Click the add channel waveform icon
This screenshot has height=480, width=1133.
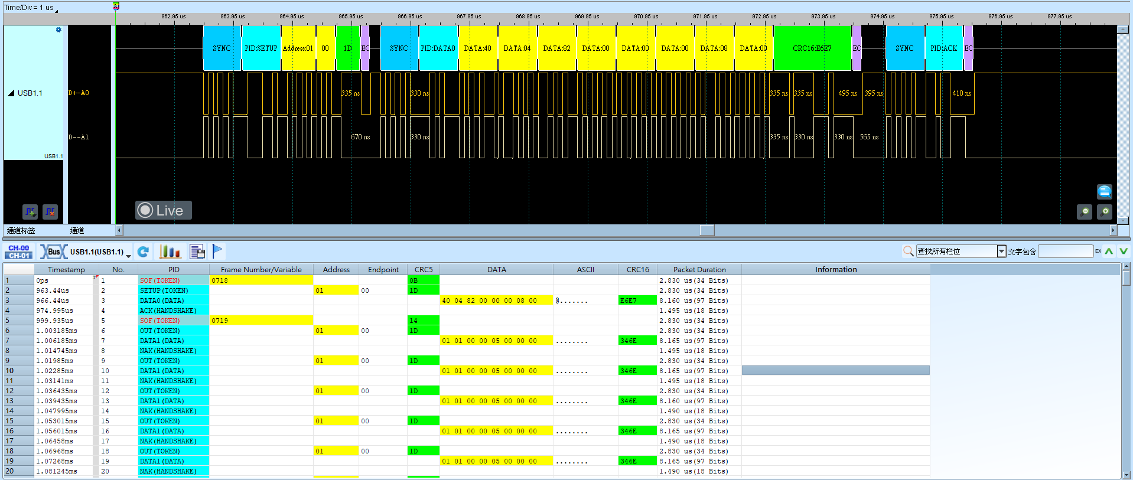[x=30, y=211]
